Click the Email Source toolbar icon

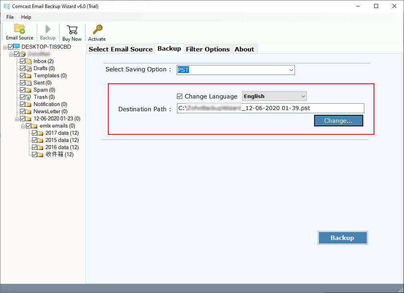pos(20,29)
